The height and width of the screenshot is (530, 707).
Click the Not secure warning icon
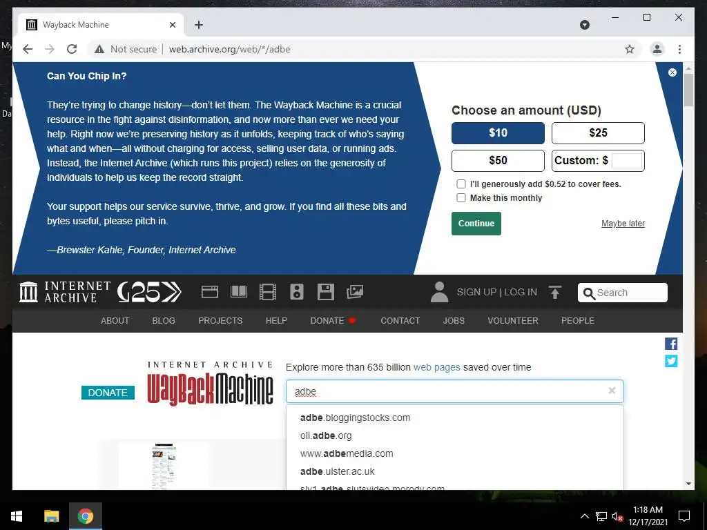coord(99,49)
